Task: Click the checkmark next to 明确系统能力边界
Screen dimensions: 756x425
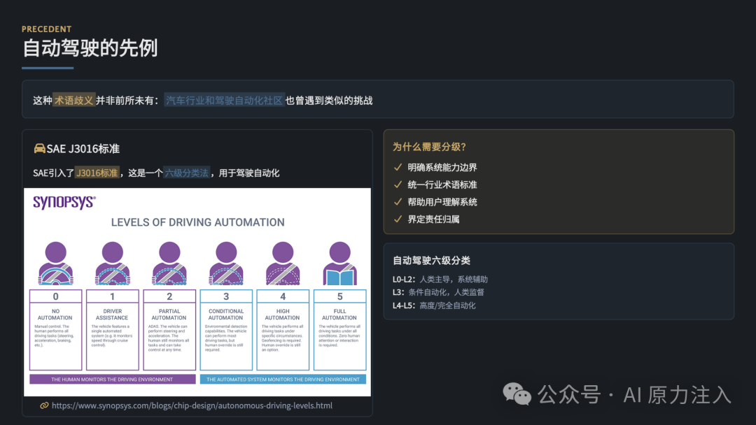Action: point(398,167)
